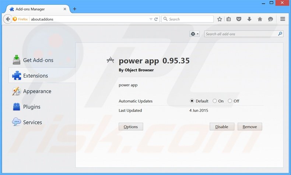
Task: Open the URL history dropdown arrow
Action: (x=151, y=19)
